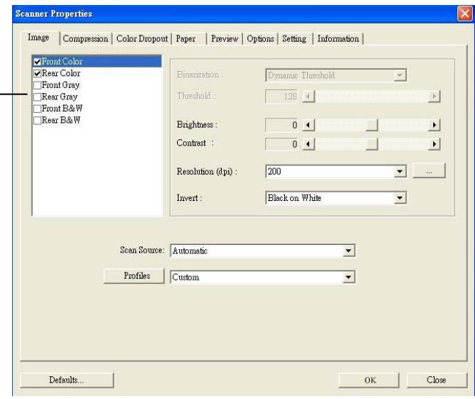
Task: Expand the Binarization Dynamic Threshold dropdown
Action: 400,75
